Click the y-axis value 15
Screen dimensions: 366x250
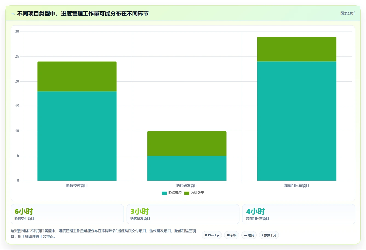(x=17, y=106)
